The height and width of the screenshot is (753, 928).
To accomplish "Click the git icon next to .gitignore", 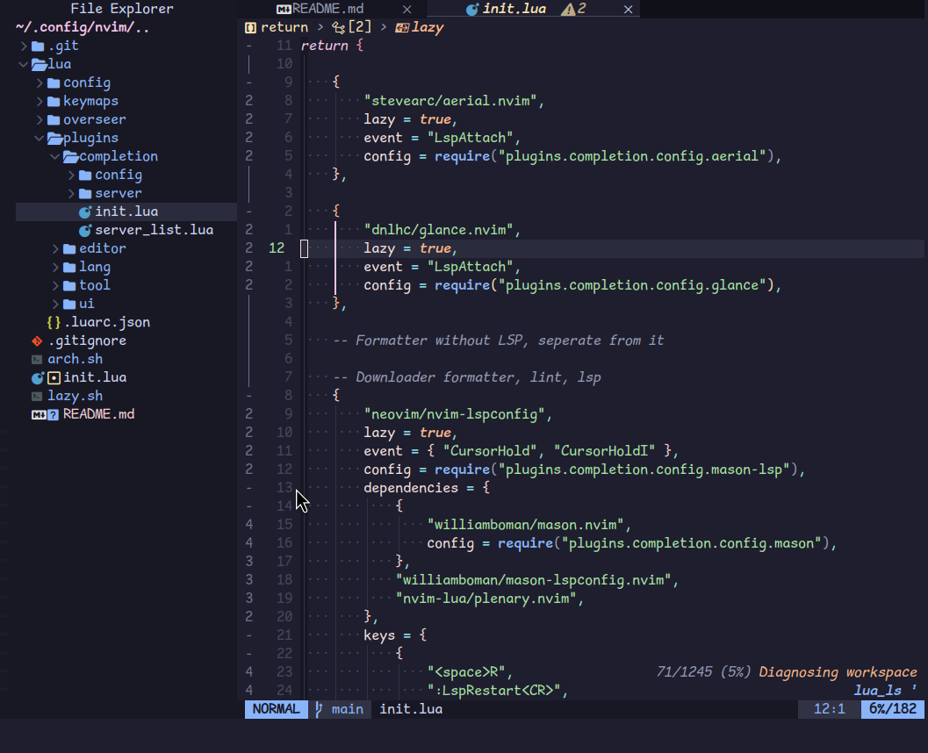I will point(37,341).
